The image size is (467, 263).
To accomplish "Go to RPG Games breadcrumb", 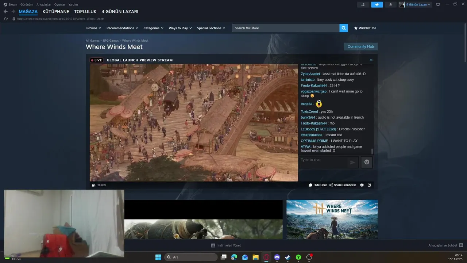I will [x=111, y=41].
